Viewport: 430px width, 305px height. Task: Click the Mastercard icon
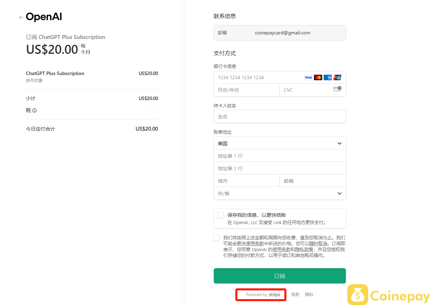(318, 77)
